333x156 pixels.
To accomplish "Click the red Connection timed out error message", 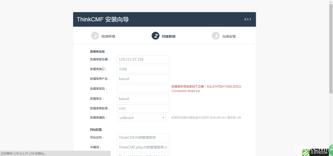I will tap(206, 89).
